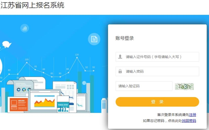Screen dimensions: 209x130
Task: Click the laptop with orange area chart
Action: (x=45, y=101)
